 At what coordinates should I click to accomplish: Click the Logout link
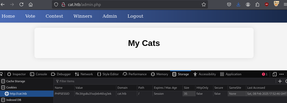coord(135,16)
